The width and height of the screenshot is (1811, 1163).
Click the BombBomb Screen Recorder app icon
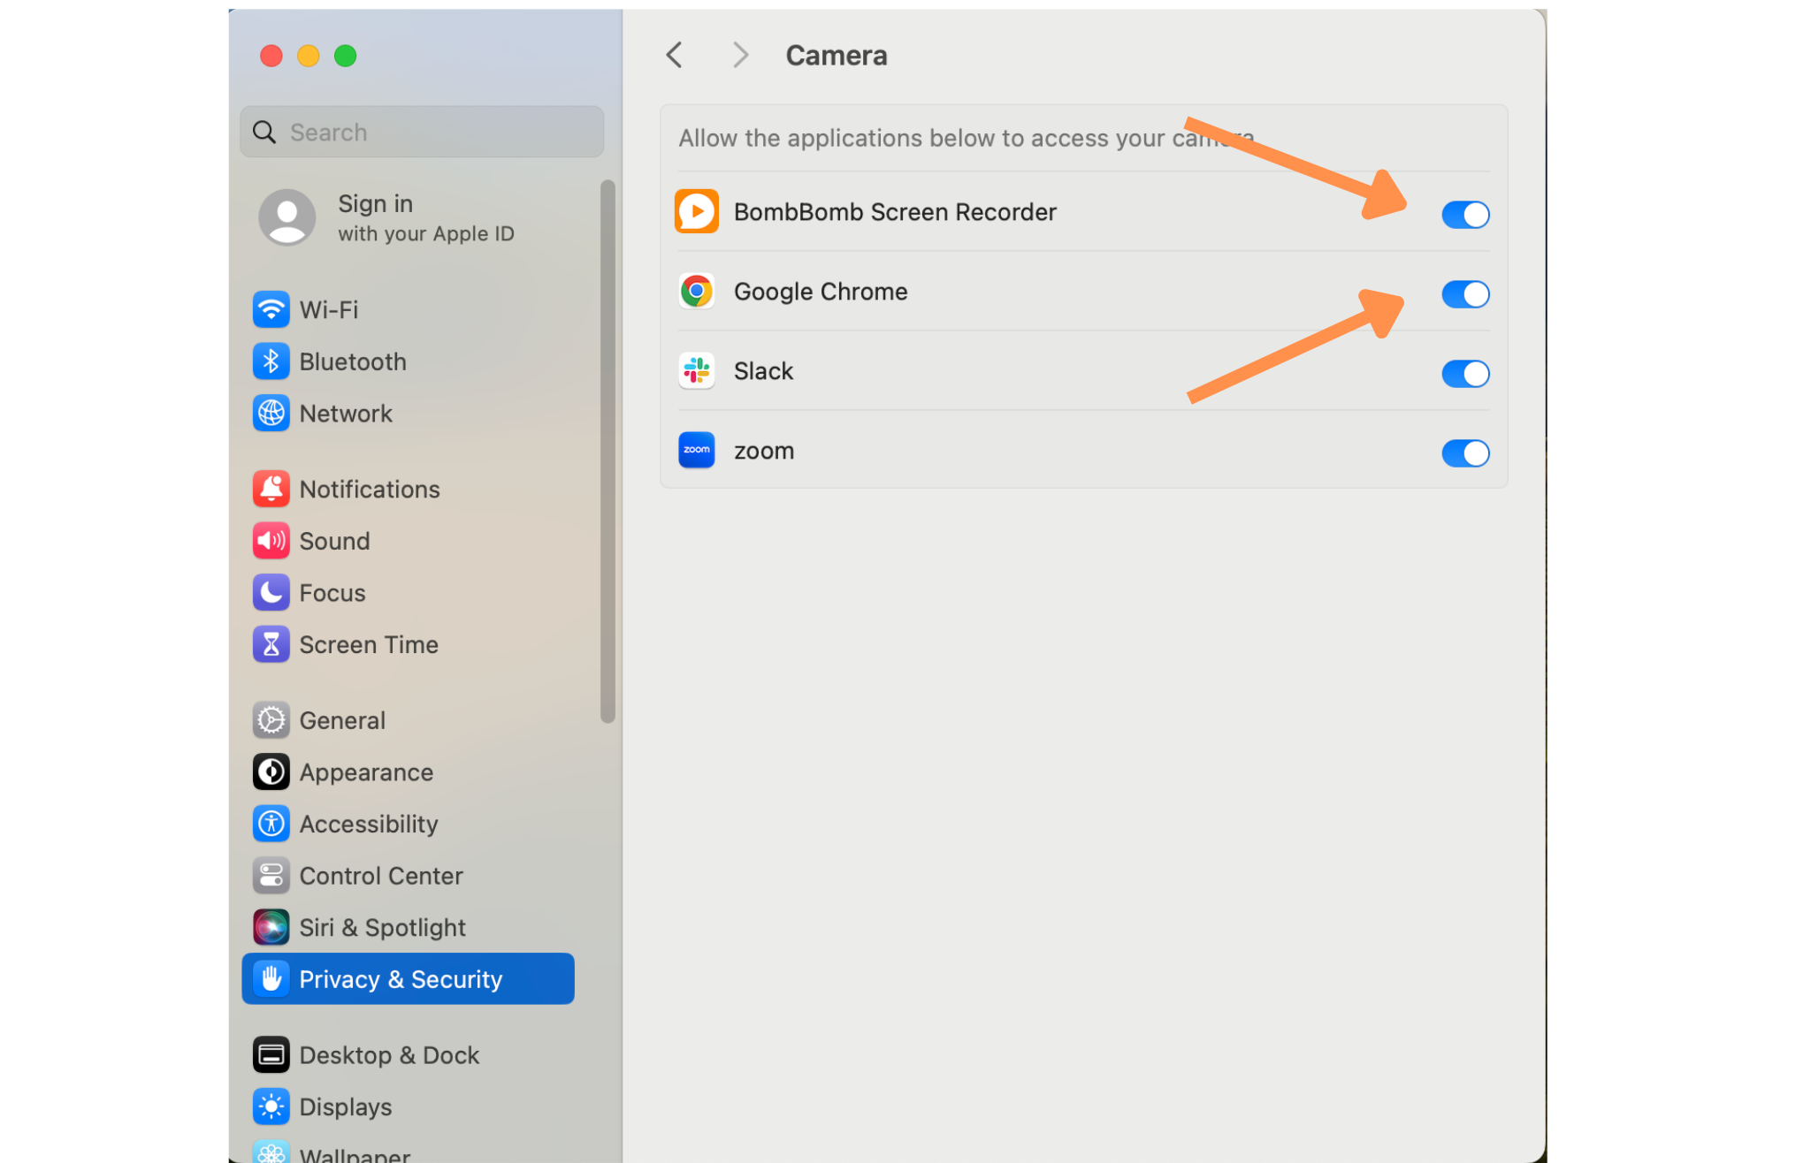pyautogui.click(x=697, y=212)
